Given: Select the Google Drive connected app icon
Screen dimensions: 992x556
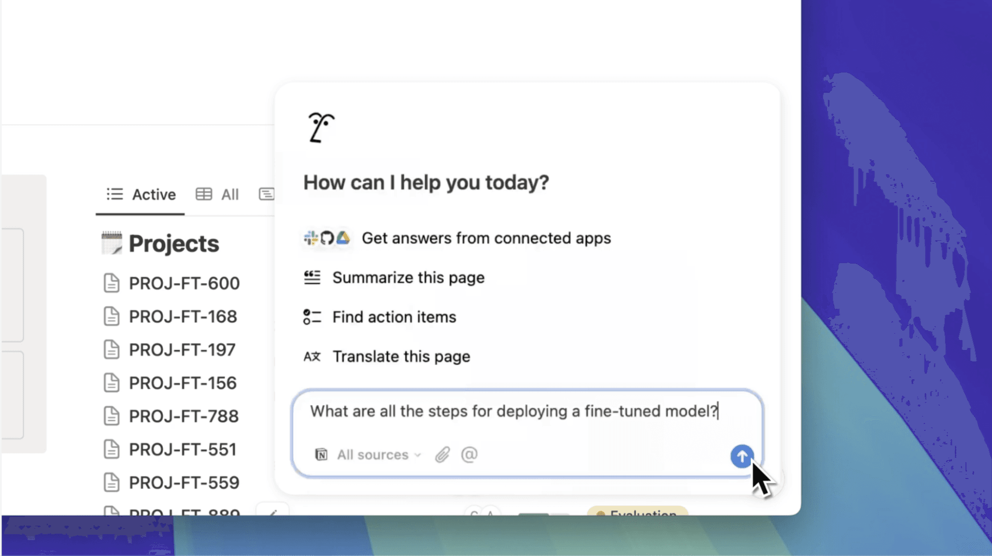Looking at the screenshot, I should 343,238.
